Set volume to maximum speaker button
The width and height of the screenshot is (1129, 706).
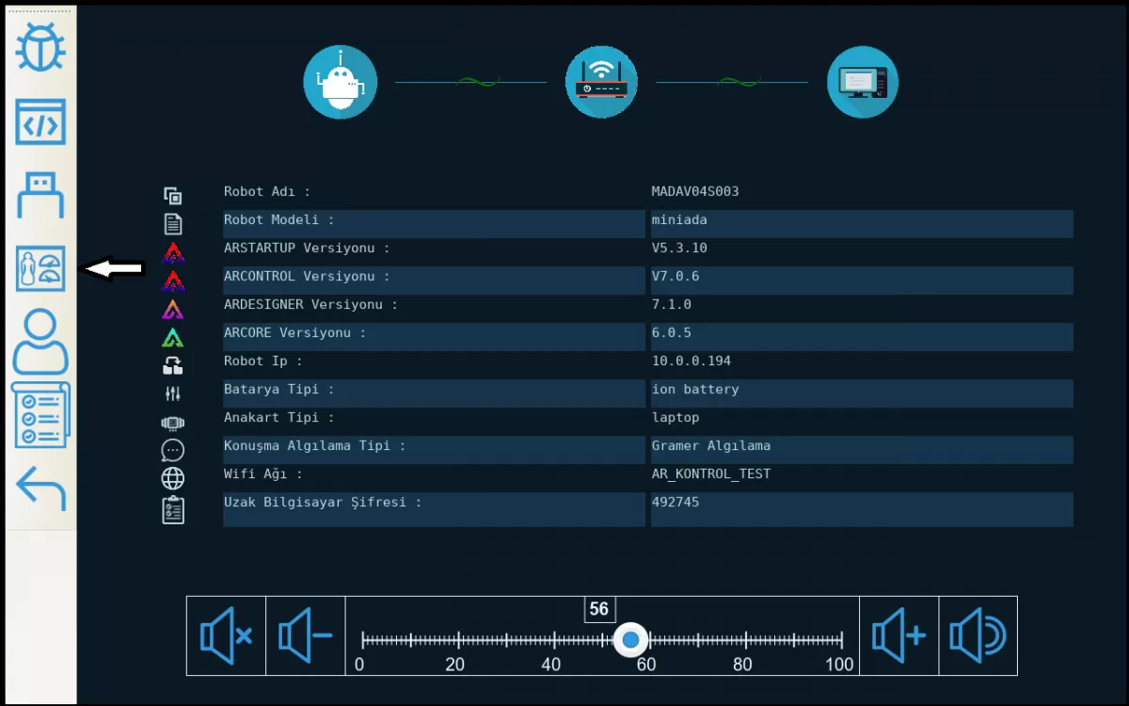pyautogui.click(x=978, y=636)
